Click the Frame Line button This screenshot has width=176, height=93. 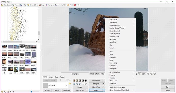click(67, 90)
